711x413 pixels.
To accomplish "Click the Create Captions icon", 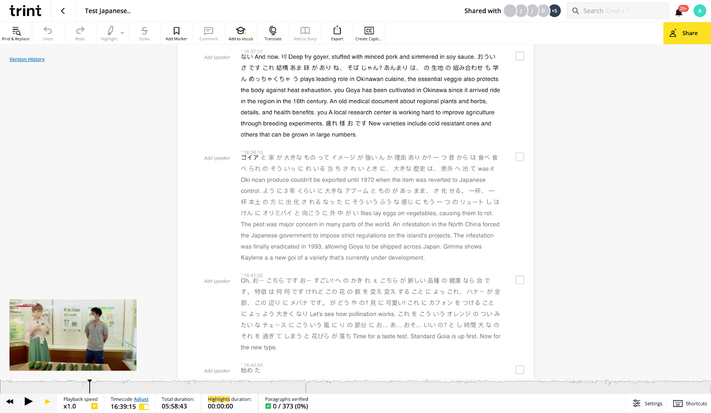I will pyautogui.click(x=369, y=30).
